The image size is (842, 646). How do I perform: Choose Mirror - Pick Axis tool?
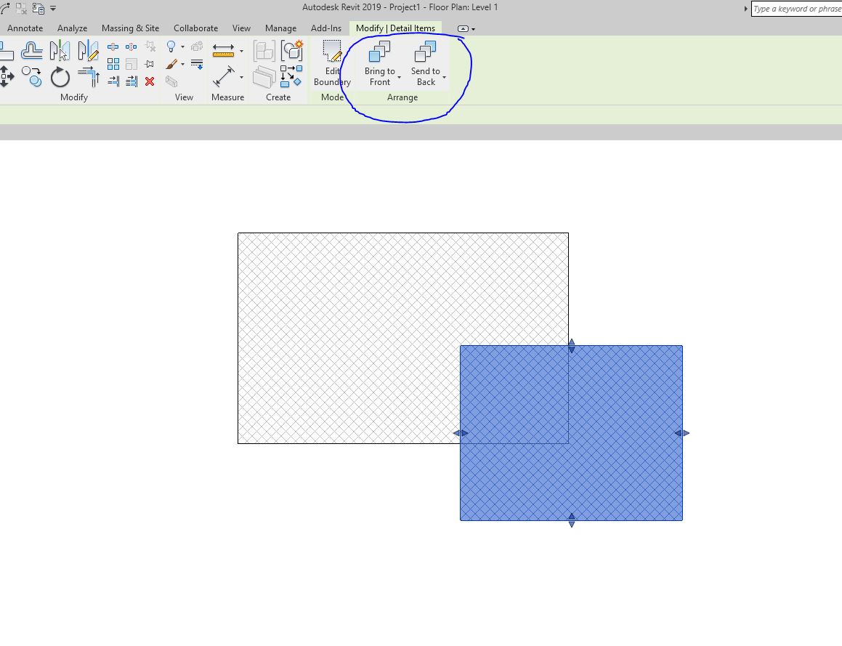(60, 51)
